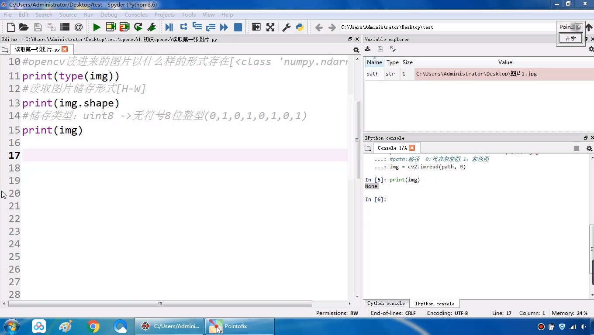Stop the running script with blue square icon
This screenshot has width=594, height=335.
pyautogui.click(x=238, y=27)
